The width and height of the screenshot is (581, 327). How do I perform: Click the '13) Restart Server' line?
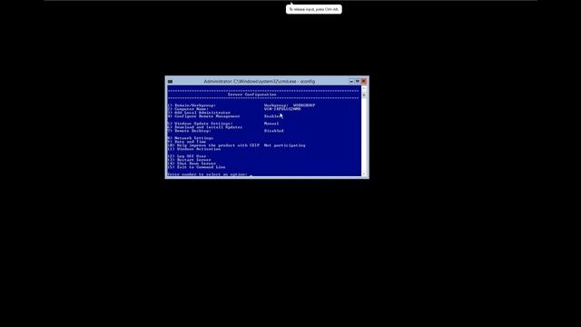click(x=189, y=160)
